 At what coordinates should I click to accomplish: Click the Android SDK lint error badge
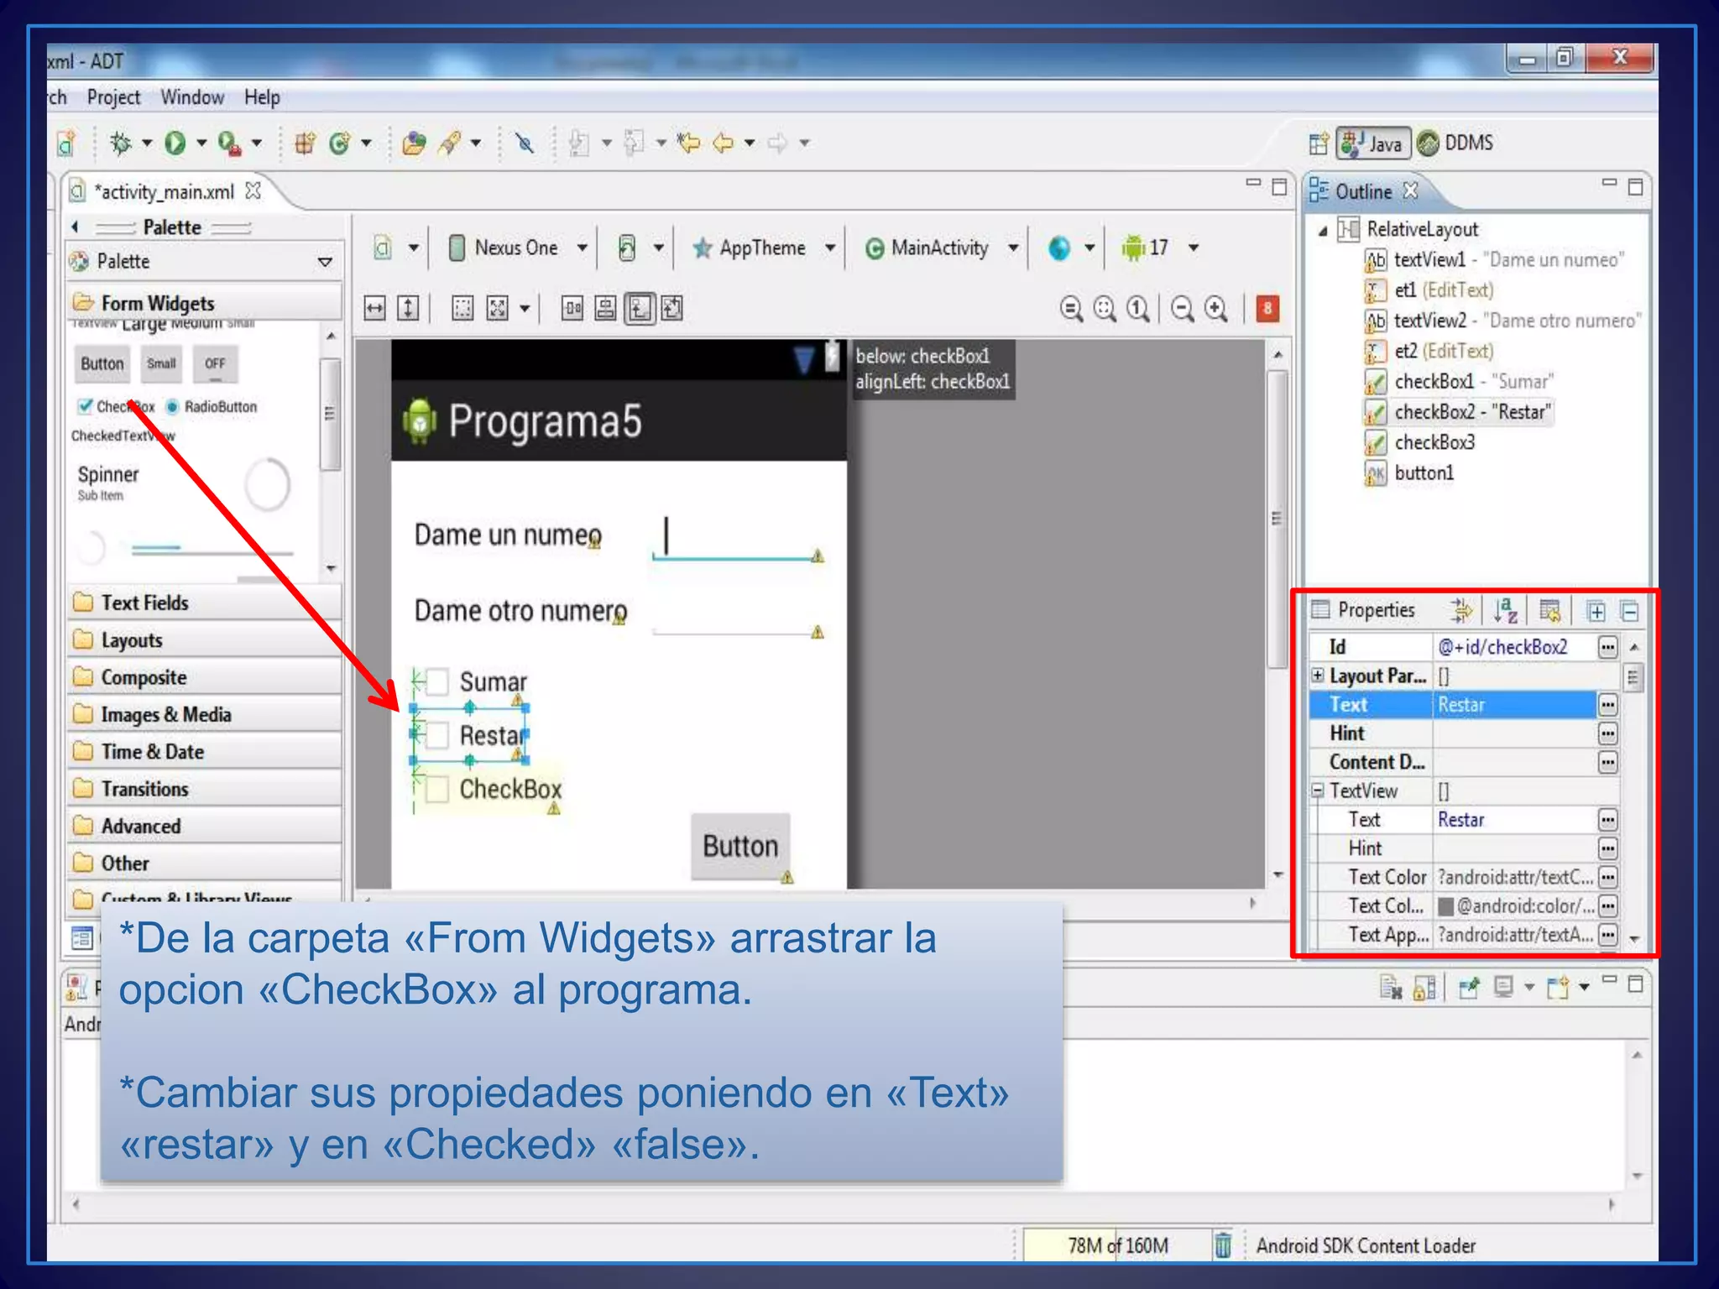pos(1267,309)
